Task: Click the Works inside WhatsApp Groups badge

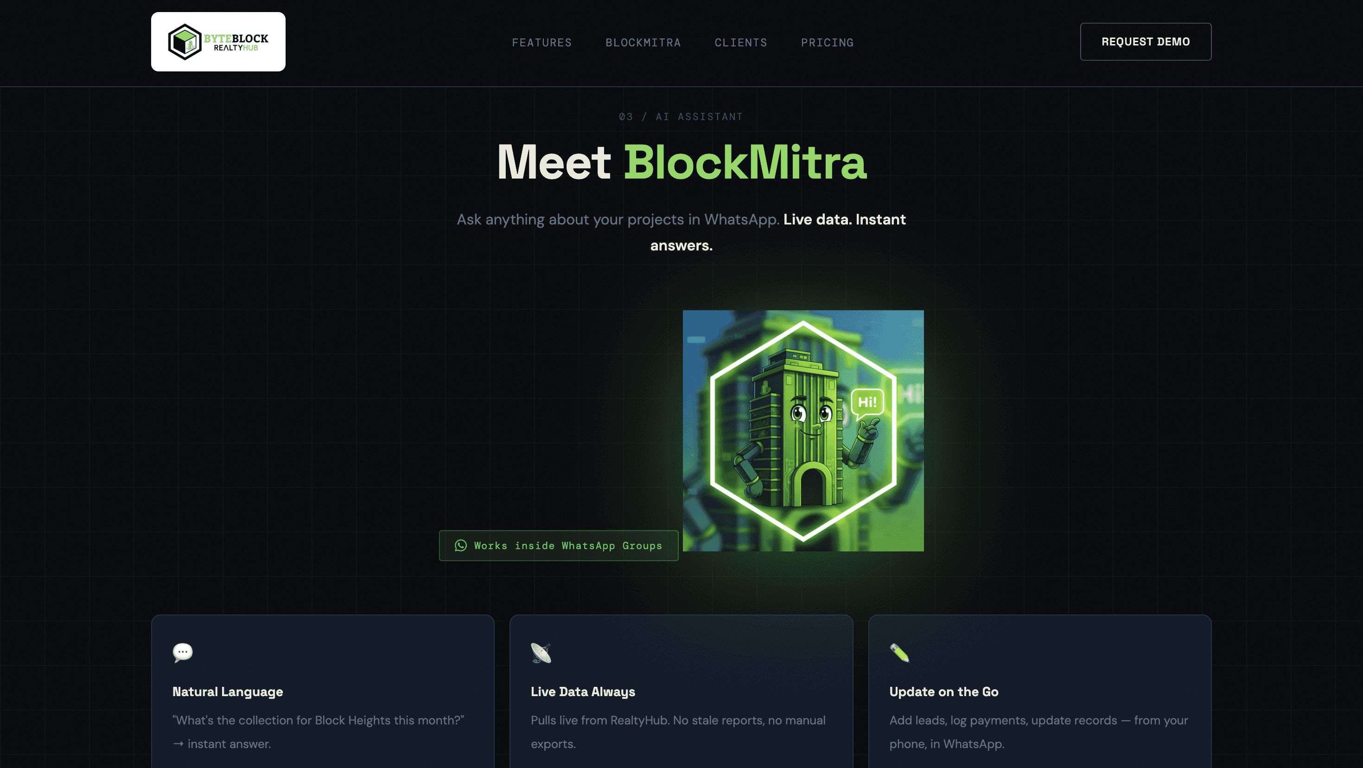Action: (x=558, y=545)
